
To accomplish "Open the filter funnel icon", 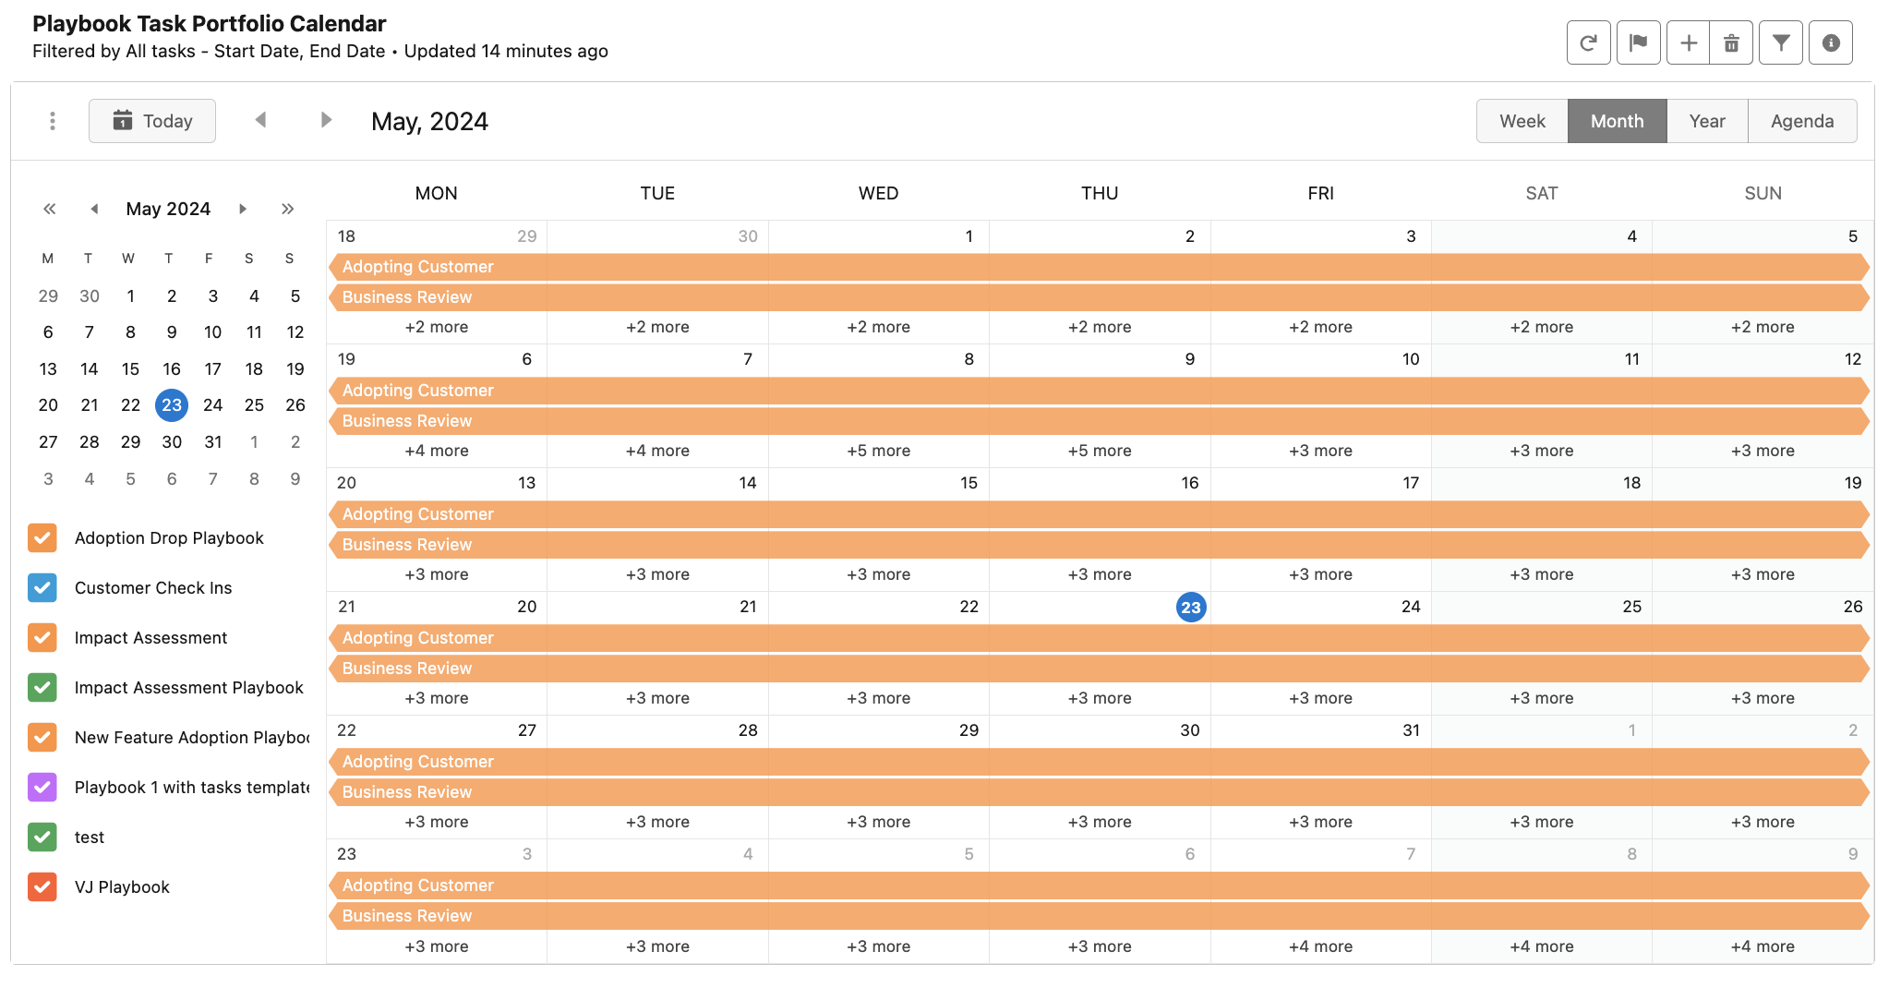I will (1781, 42).
